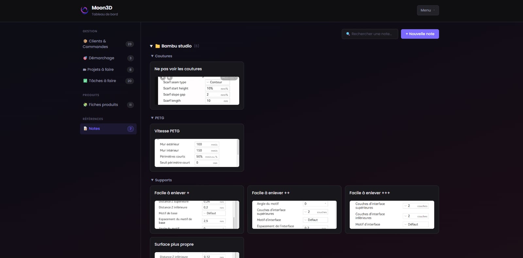
Task: Click the Clients & Commandes box icon
Action: coord(85,41)
